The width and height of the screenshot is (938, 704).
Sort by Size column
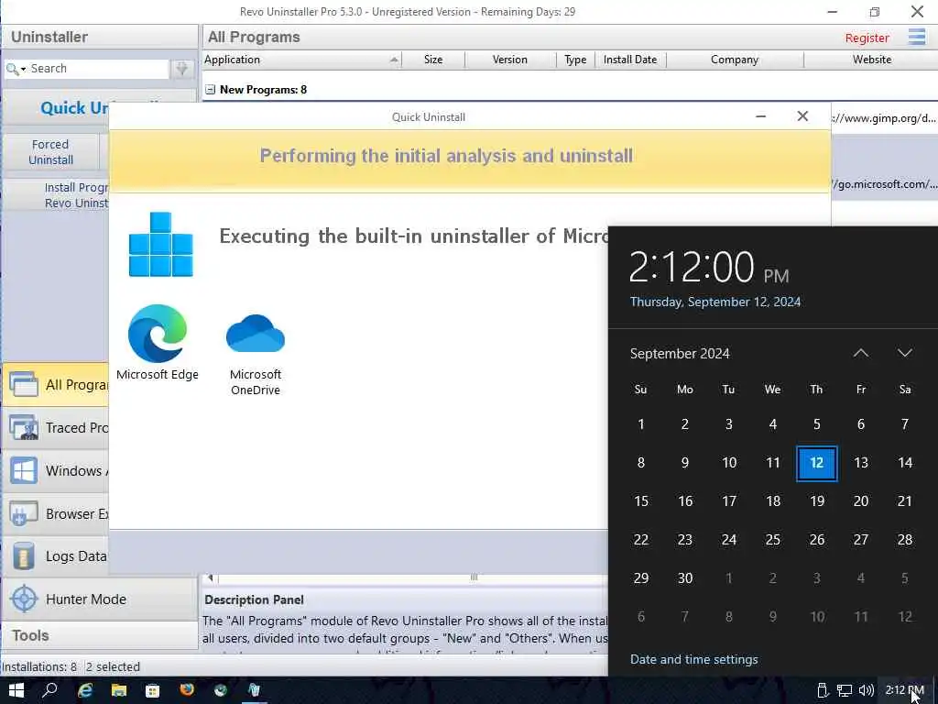click(433, 60)
